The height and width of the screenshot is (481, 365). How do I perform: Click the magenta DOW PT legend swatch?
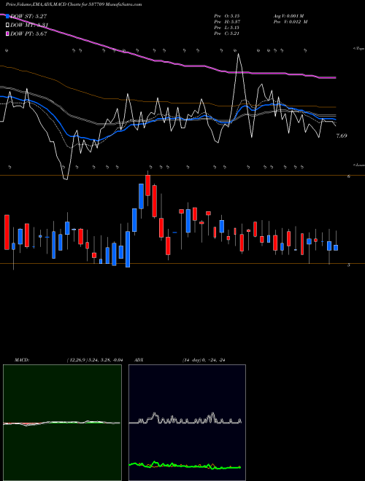[x=8, y=34]
